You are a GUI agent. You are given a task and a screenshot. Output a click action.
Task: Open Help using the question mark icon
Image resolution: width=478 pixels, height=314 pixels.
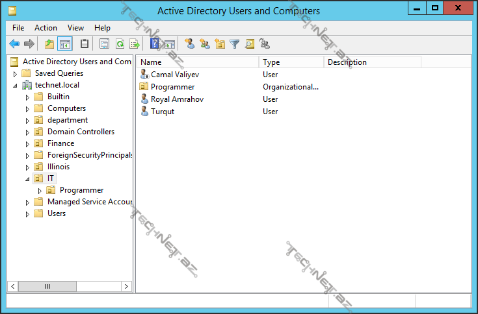pos(155,44)
